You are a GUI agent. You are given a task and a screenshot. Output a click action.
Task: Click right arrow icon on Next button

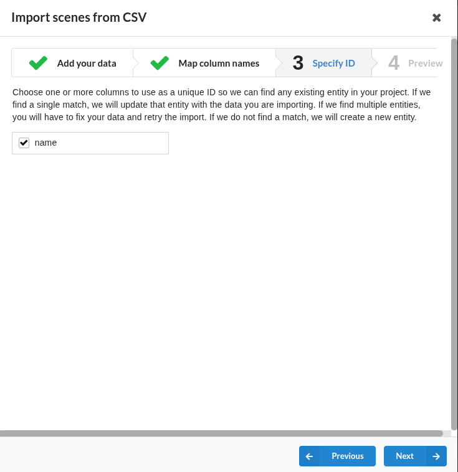point(436,456)
